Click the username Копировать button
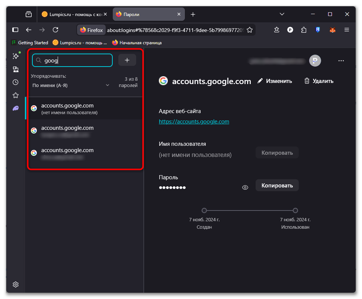 click(277, 152)
